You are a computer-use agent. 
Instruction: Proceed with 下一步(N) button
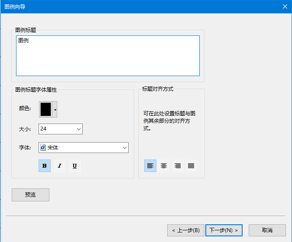(224, 230)
